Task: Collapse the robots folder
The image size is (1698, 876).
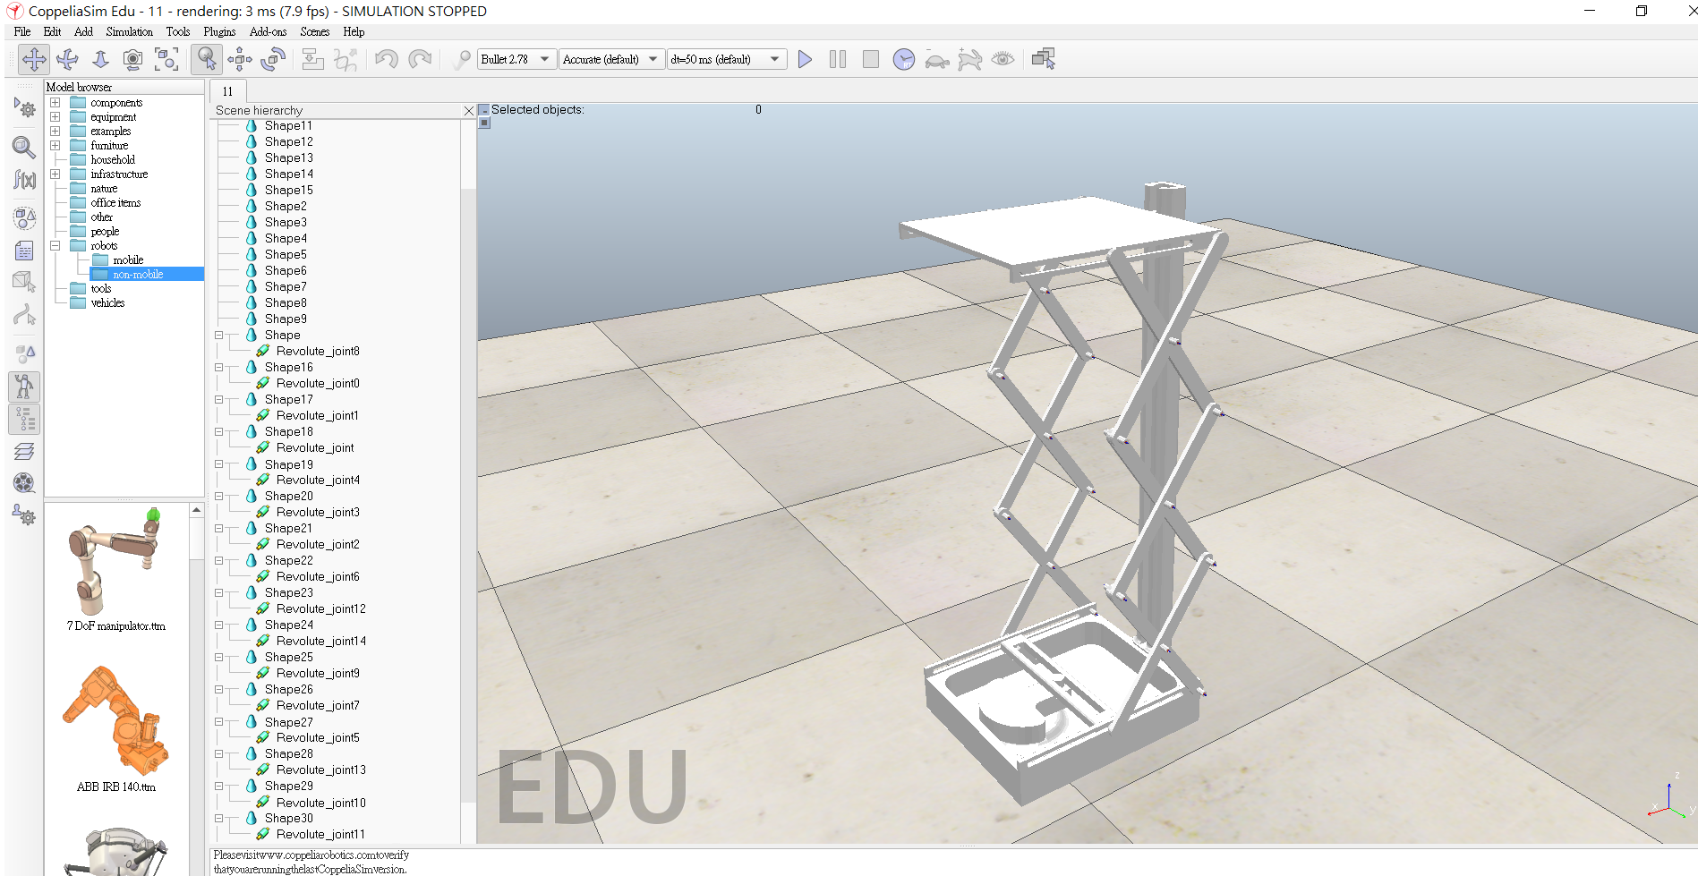Action: click(x=55, y=246)
